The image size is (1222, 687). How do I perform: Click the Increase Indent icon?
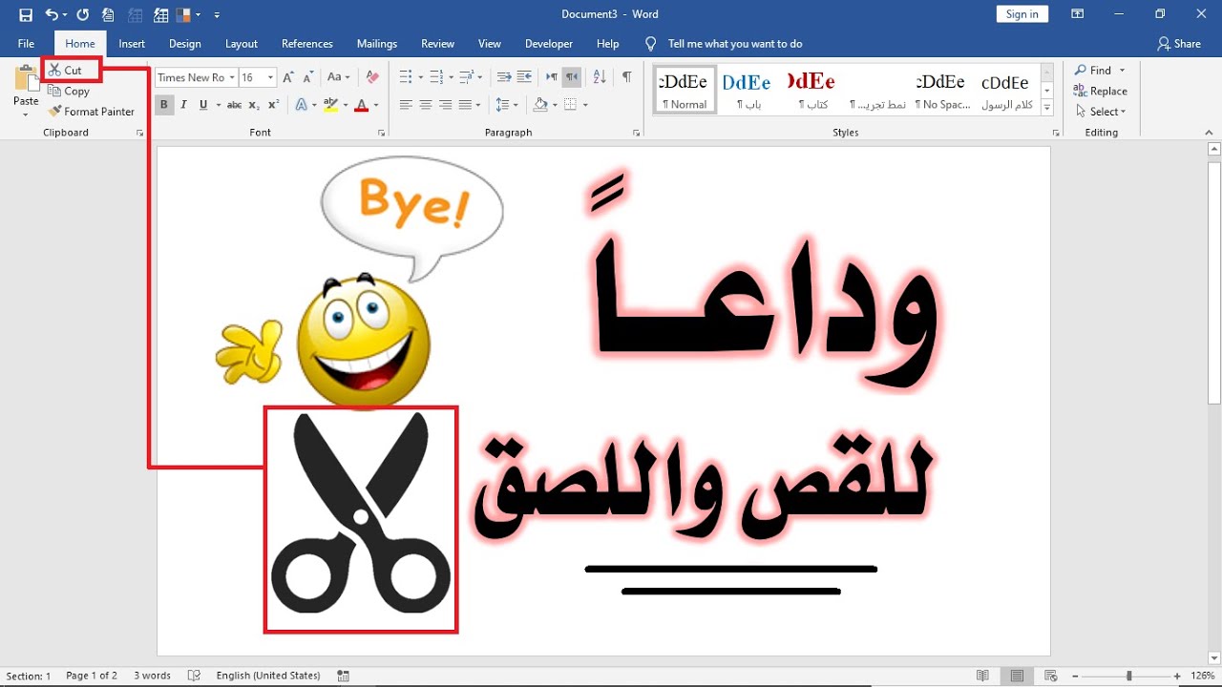[x=525, y=77]
